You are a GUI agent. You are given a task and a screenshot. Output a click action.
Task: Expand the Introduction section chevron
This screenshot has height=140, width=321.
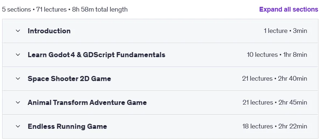click(18, 31)
